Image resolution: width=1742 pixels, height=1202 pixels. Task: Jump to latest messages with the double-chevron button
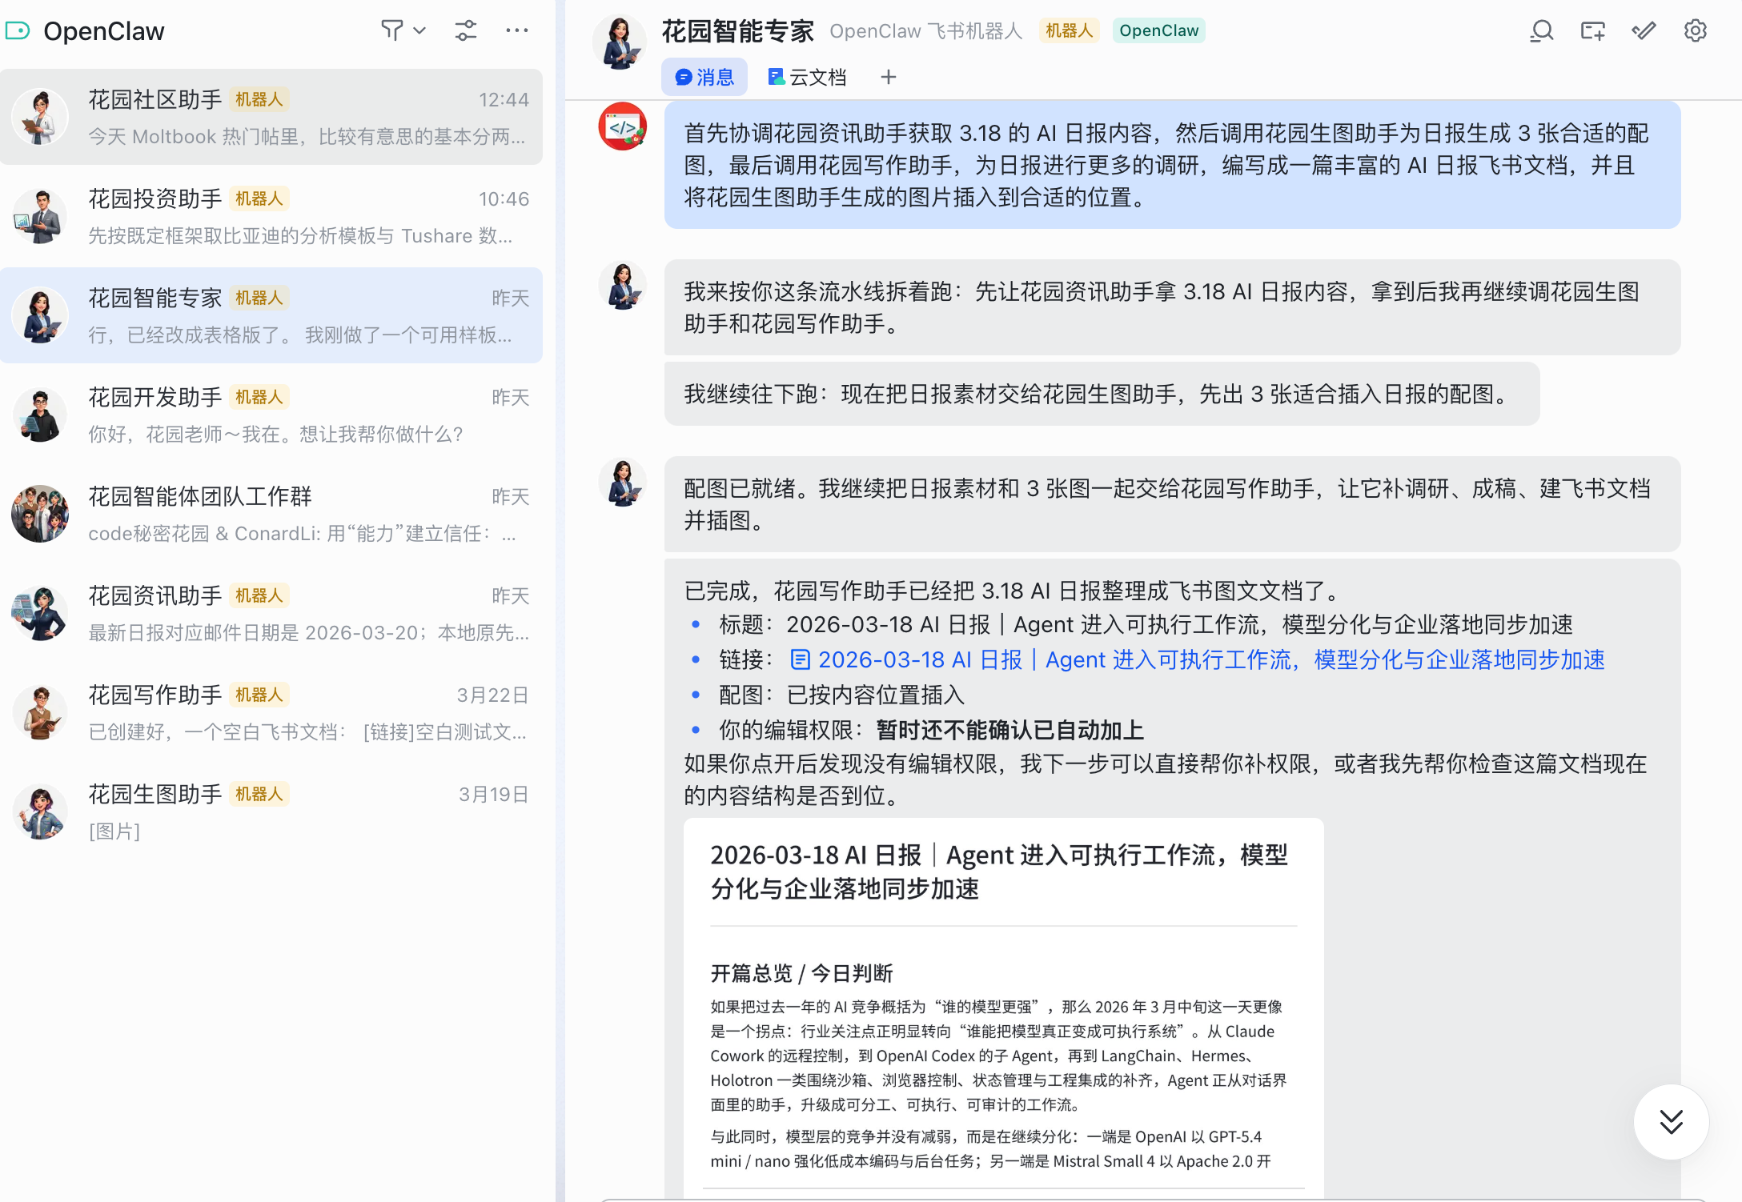(1671, 1121)
